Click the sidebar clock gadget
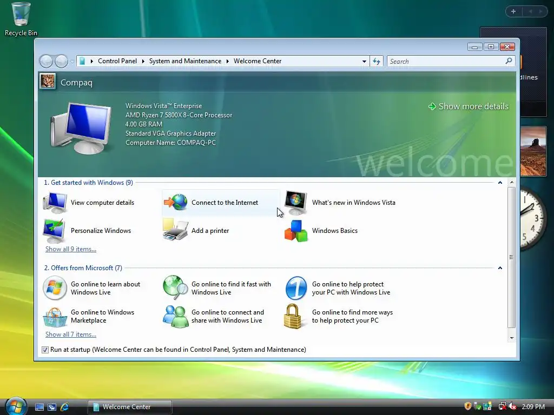The height and width of the screenshot is (415, 554). pyautogui.click(x=533, y=218)
